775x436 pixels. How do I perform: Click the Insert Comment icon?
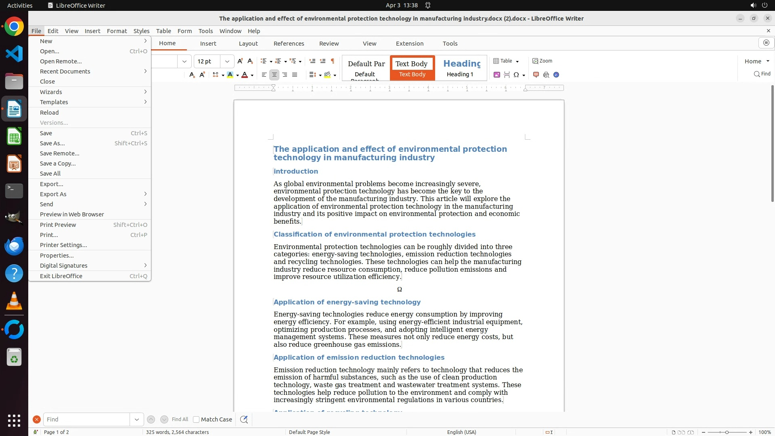click(536, 75)
